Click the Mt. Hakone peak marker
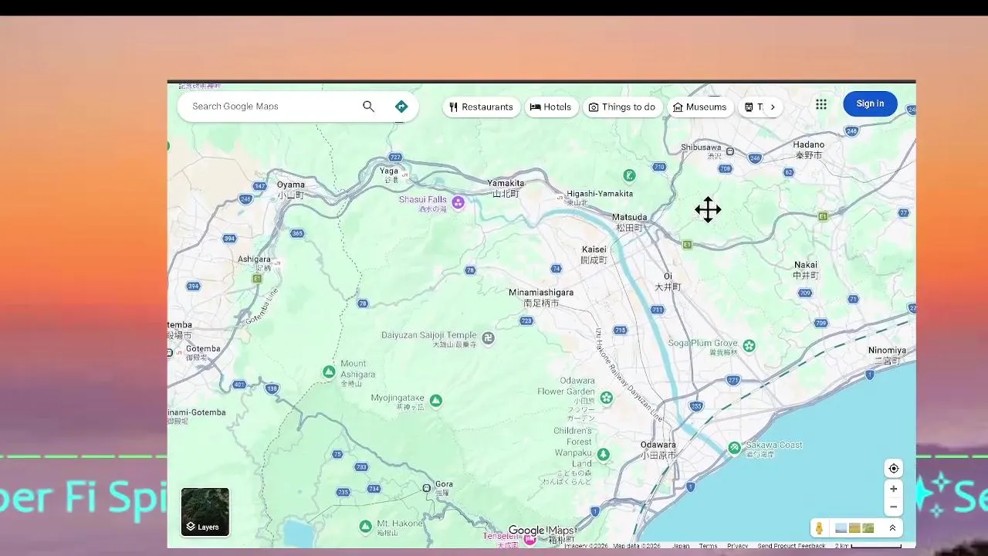This screenshot has height=556, width=988. (366, 526)
